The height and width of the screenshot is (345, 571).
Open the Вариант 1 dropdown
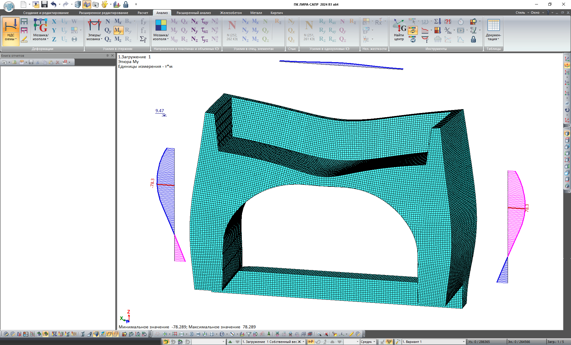464,342
